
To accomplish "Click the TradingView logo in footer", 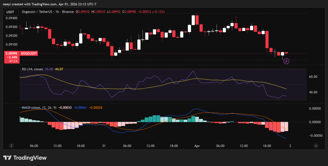I will pyautogui.click(x=25, y=158).
